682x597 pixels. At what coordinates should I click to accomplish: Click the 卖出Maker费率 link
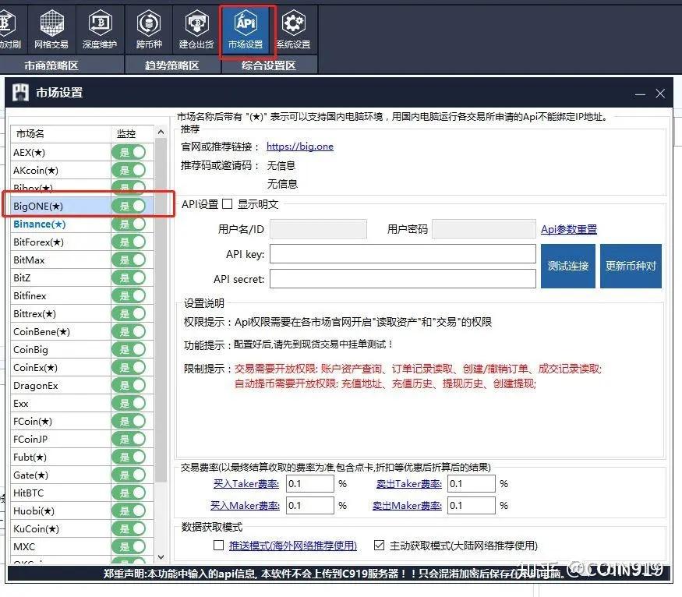point(407,505)
